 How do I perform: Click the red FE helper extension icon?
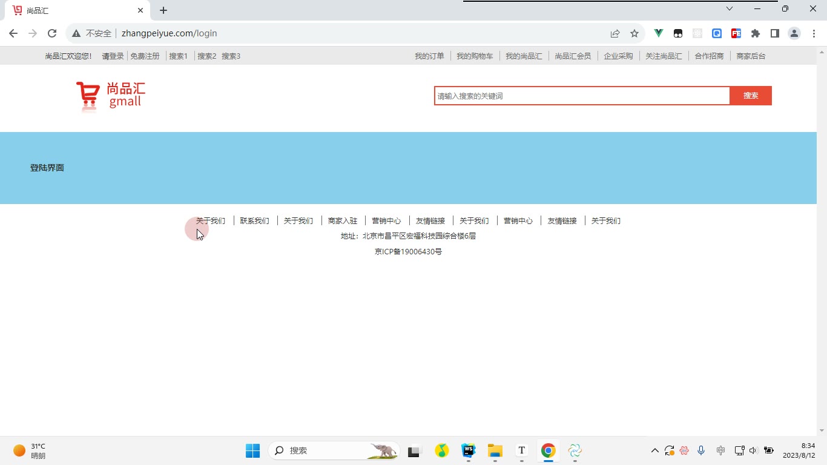[x=736, y=33]
